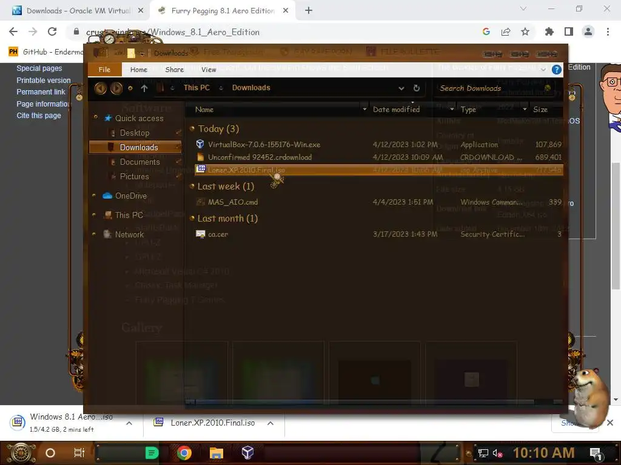Open the Name column filter dropdown

click(364, 109)
